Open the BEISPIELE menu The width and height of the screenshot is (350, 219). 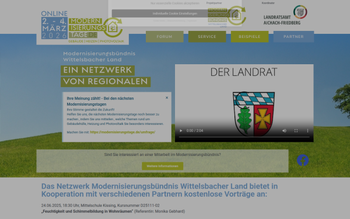(x=250, y=37)
